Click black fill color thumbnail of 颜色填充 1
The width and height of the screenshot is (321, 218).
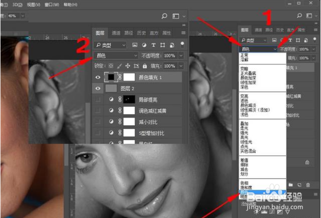coord(111,77)
